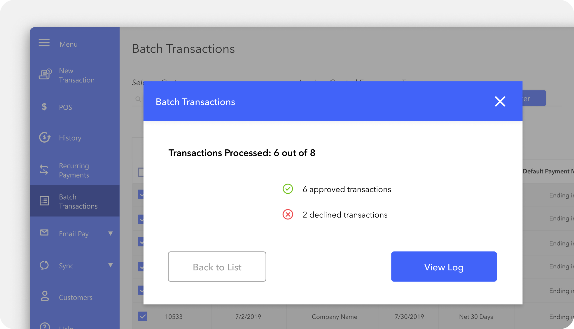Click the Email Pay envelope icon

44,232
